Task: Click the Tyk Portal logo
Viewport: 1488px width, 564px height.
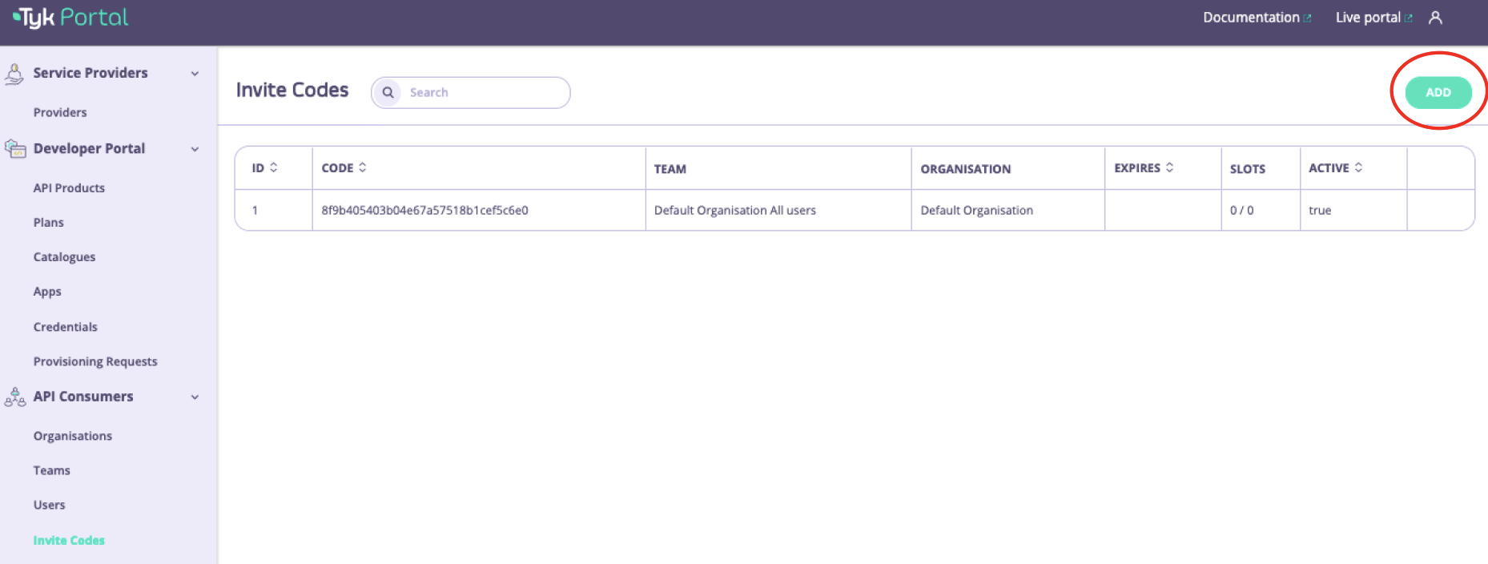Action: pyautogui.click(x=70, y=18)
